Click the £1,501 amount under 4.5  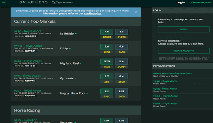click(x=107, y=37)
